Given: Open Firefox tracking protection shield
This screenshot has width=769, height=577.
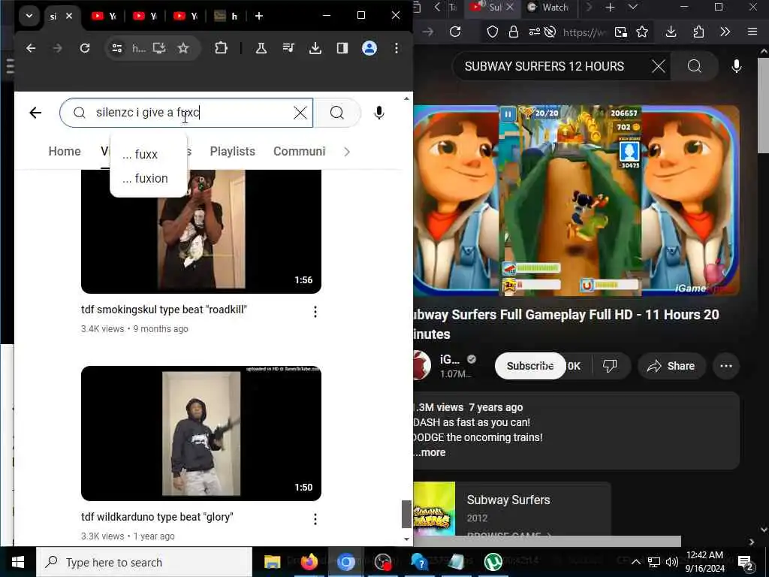Looking at the screenshot, I should [x=493, y=32].
